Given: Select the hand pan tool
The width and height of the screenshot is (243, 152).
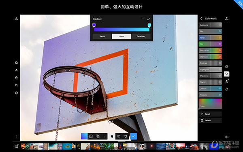Looking at the screenshot, I should (x=112, y=136).
